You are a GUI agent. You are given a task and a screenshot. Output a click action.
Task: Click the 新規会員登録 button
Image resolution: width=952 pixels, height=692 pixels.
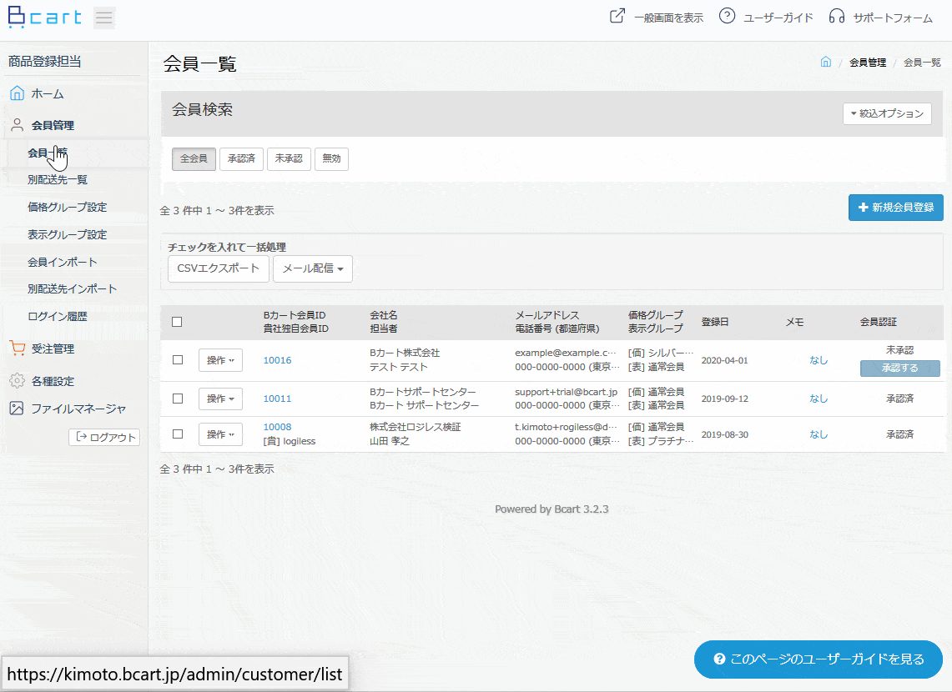point(895,208)
